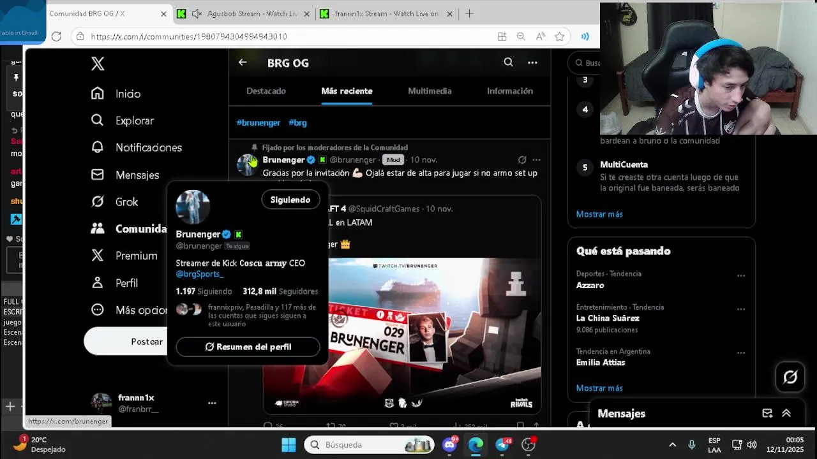
Task: Open options for Emilia Attias trend
Action: (741, 353)
